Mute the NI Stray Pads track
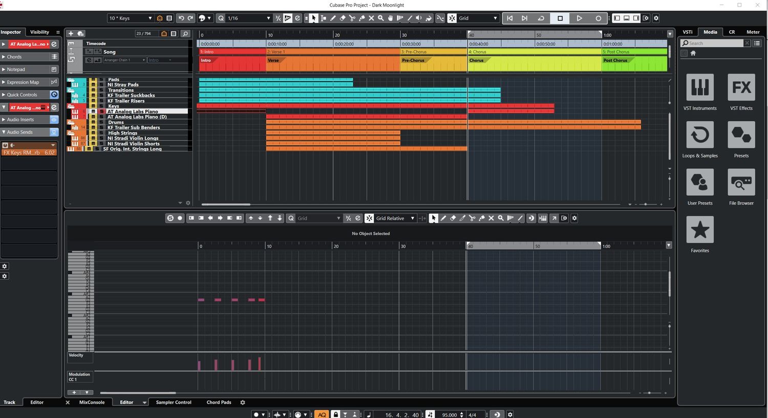 (93, 84)
